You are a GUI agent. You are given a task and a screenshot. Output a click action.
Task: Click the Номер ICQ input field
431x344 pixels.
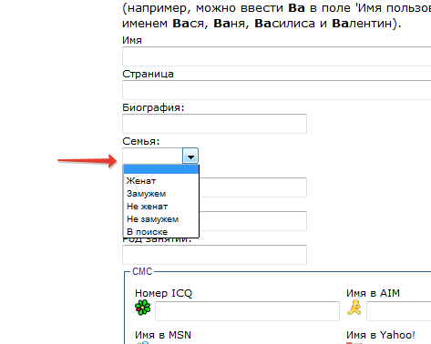point(247,311)
